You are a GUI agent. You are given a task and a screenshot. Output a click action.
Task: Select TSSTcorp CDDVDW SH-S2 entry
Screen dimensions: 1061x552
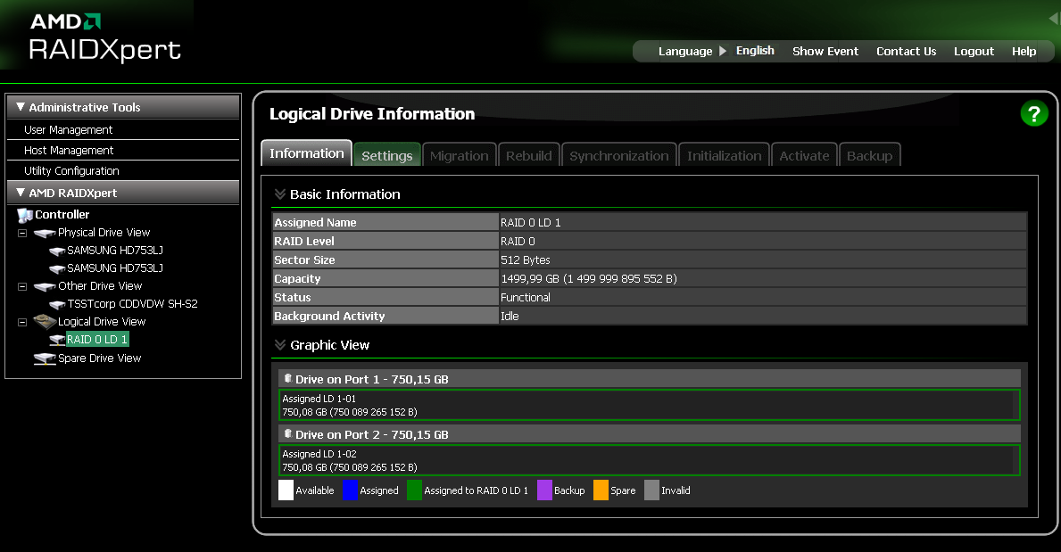[133, 304]
